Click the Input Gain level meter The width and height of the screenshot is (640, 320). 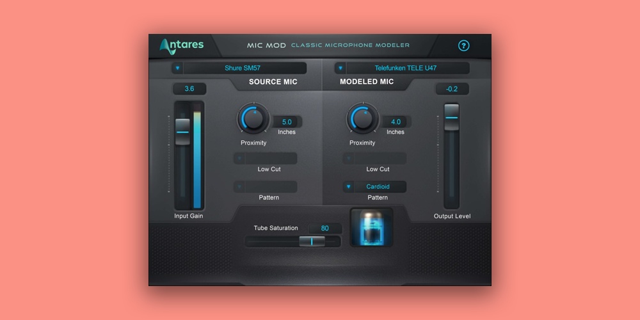[197, 159]
